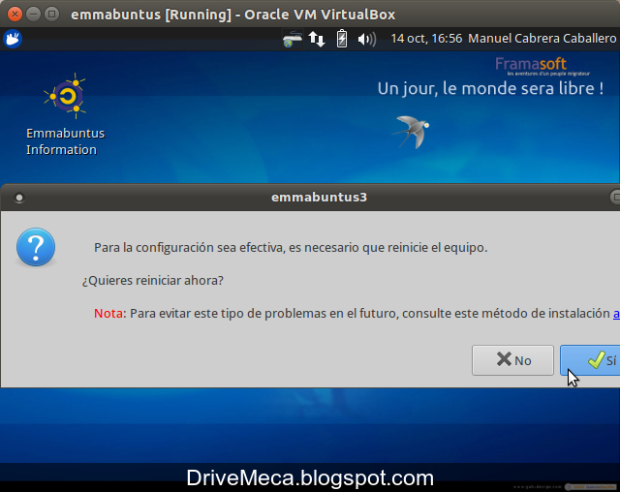Open the Manuel Cabrera Caballero user menu
The image size is (620, 492).
542,39
